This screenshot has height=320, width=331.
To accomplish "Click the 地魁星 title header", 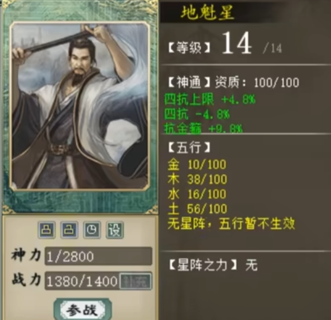I will tap(208, 13).
